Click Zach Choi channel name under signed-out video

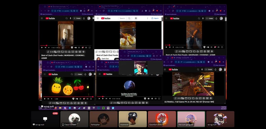tap(105, 59)
